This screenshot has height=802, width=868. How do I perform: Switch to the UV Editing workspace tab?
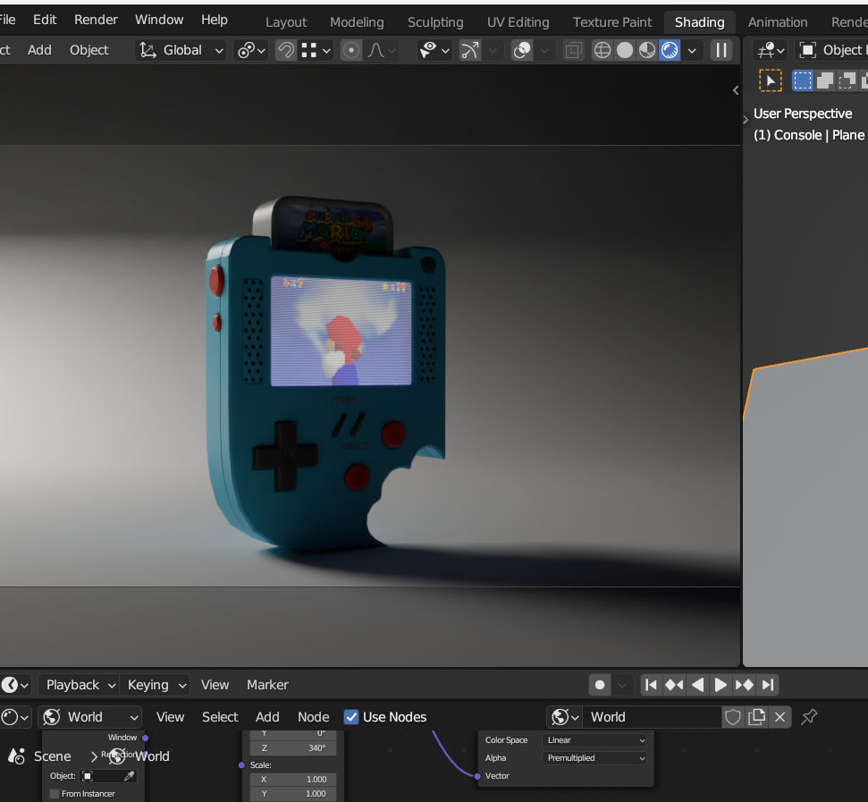[x=518, y=22]
